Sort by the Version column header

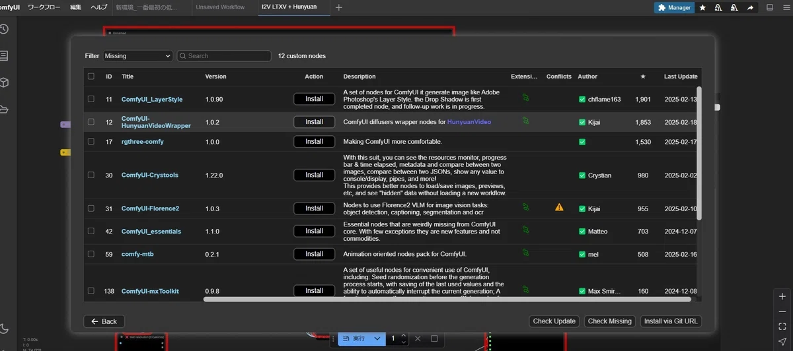point(215,77)
